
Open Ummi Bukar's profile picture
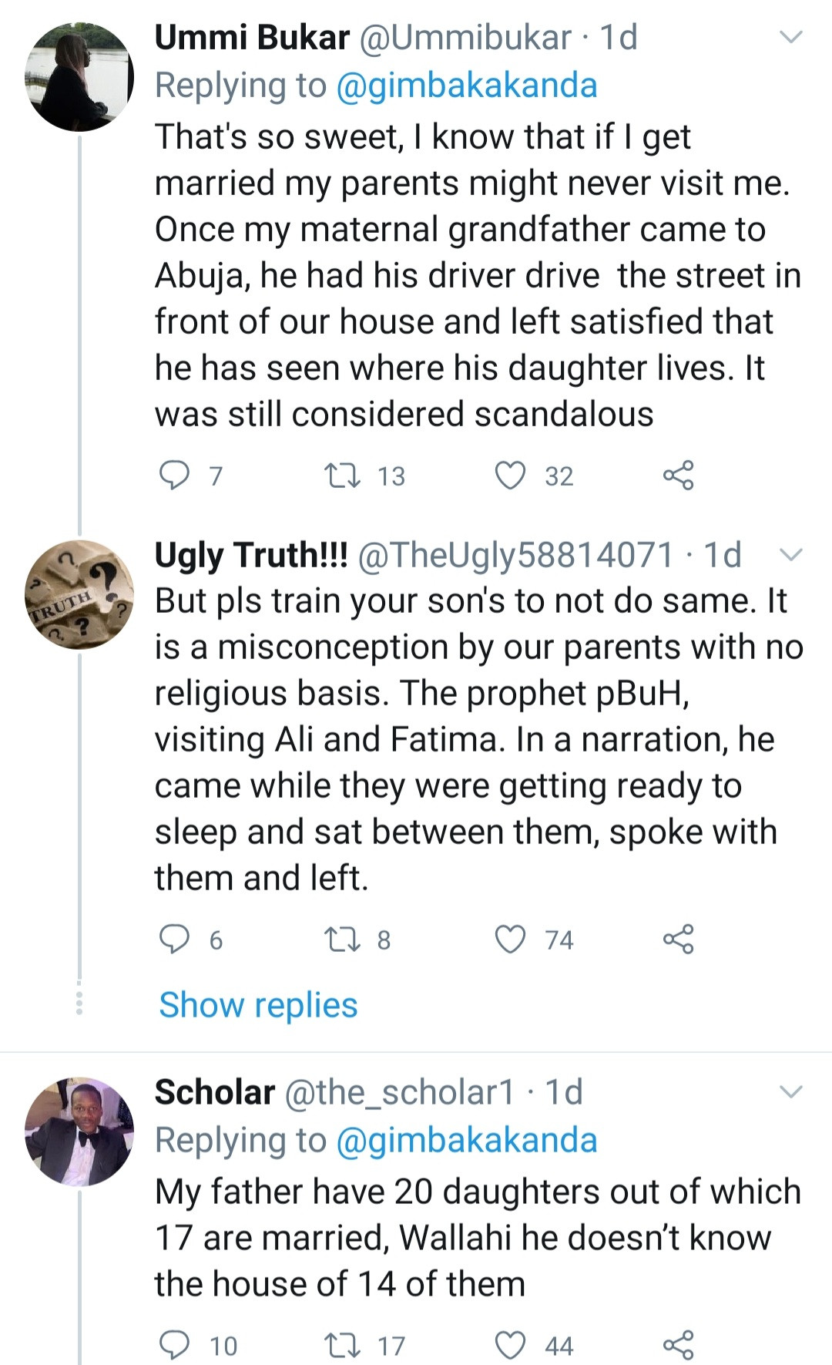79,77
